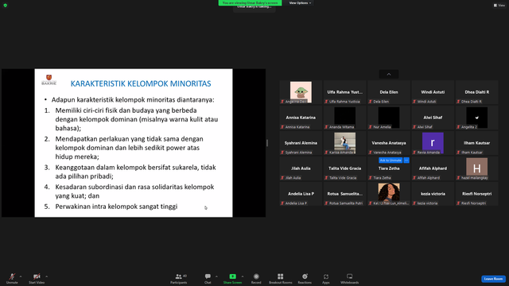Click the green encryption shield icon
The width and height of the screenshot is (509, 286).
pos(6,6)
